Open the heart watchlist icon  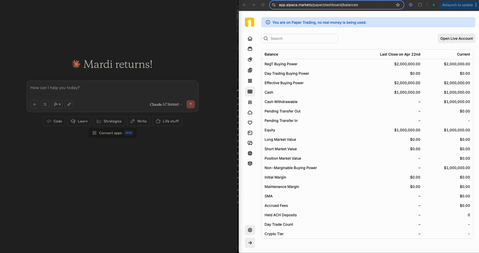click(250, 122)
